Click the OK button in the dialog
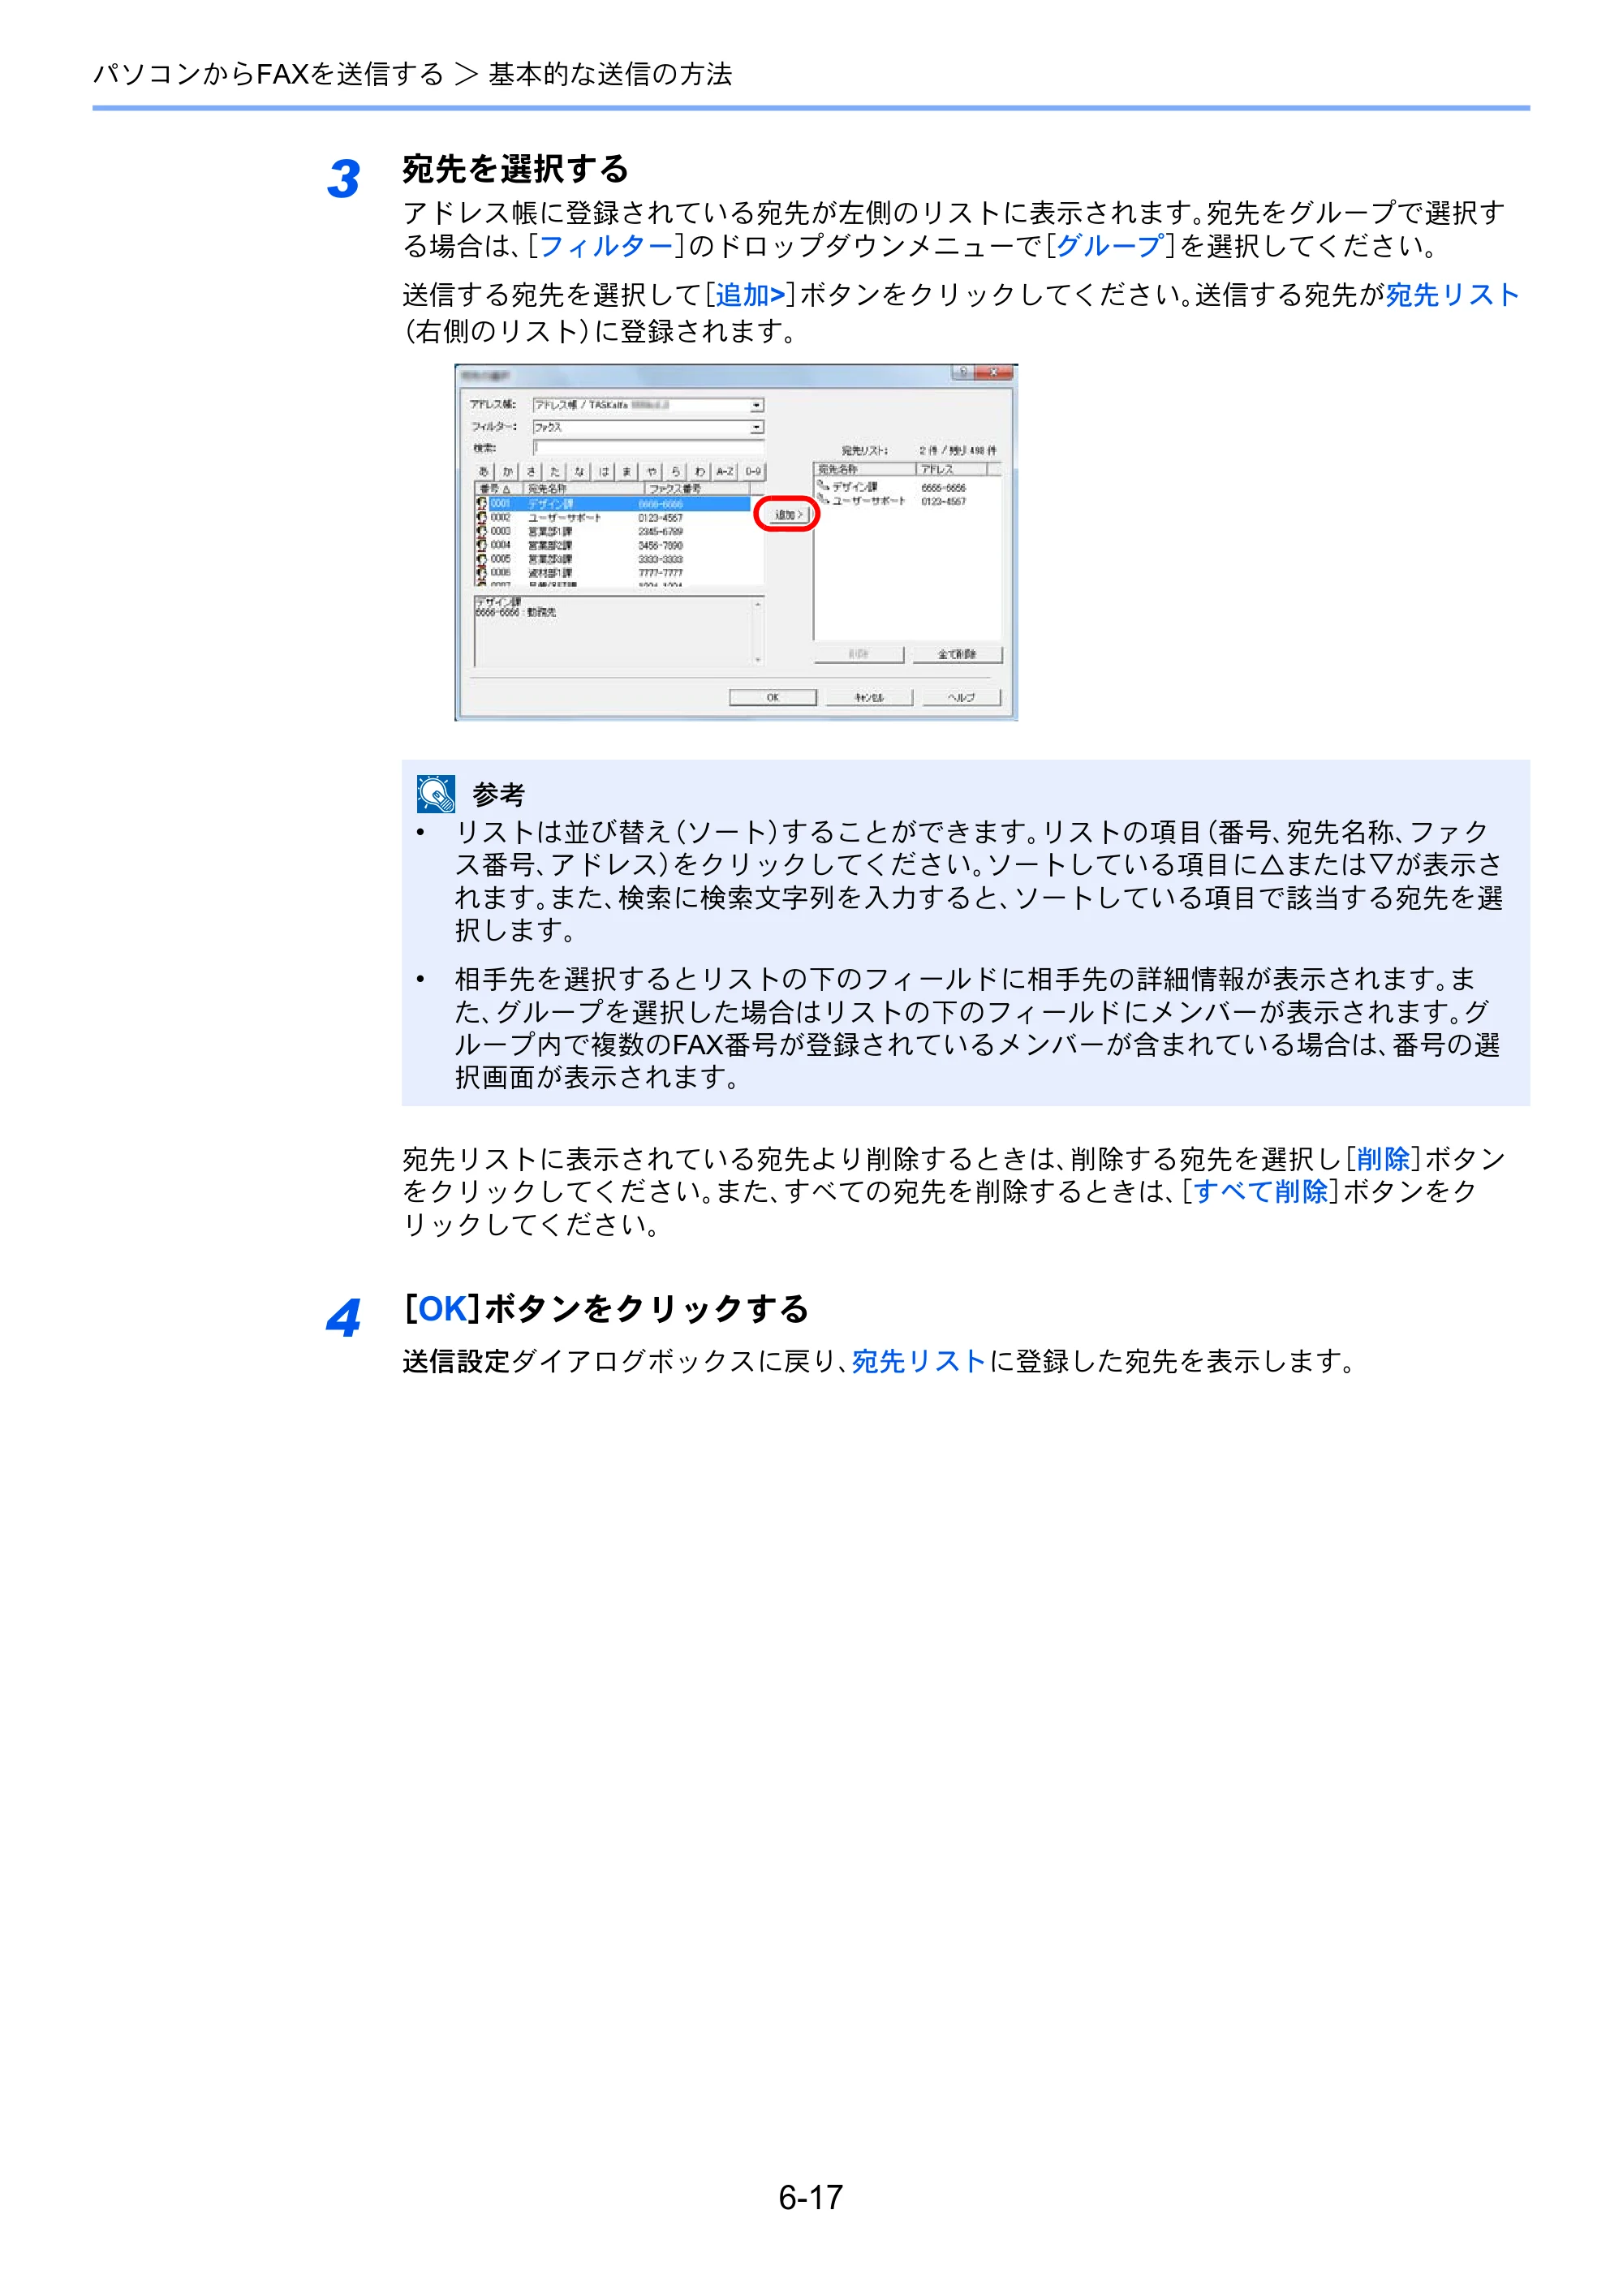Screen dimensions: 1623x2296 [x=772, y=697]
